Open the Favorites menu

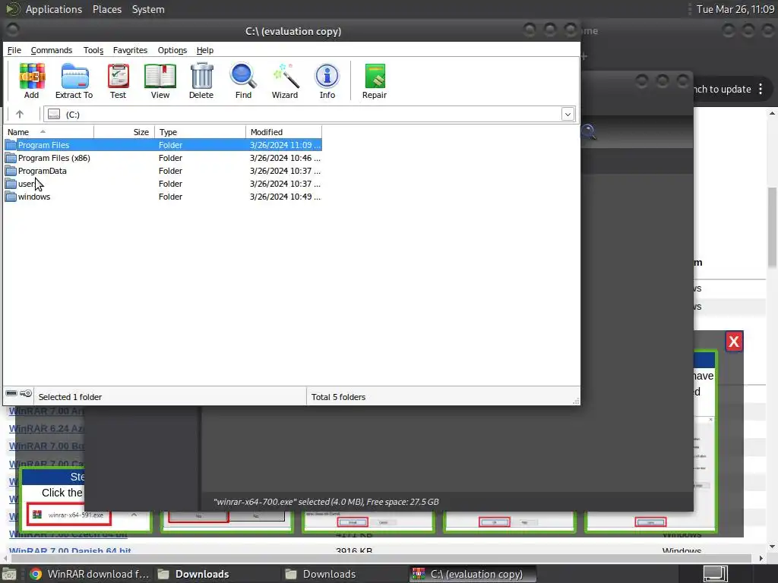click(130, 50)
